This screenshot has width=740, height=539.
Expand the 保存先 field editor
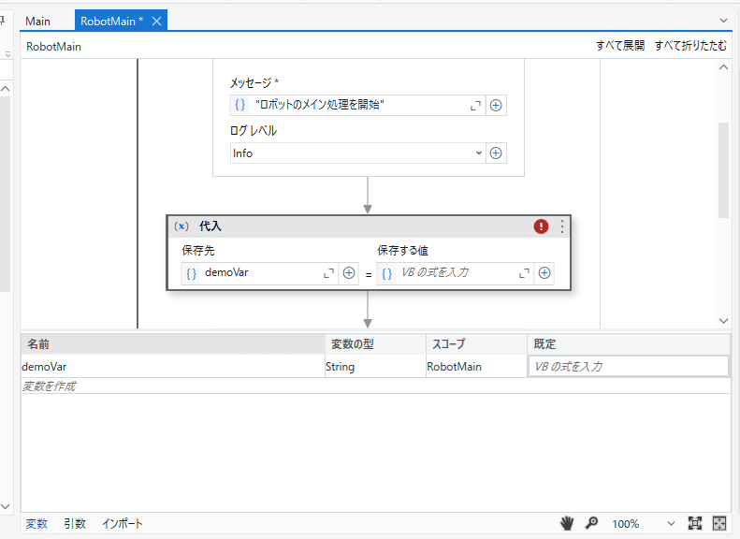pos(328,273)
